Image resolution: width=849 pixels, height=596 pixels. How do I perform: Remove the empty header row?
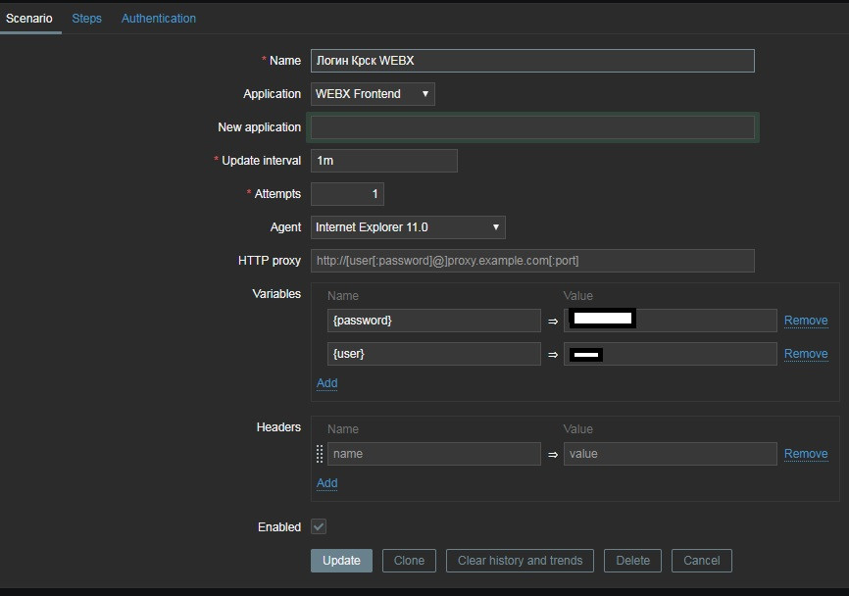coord(805,454)
